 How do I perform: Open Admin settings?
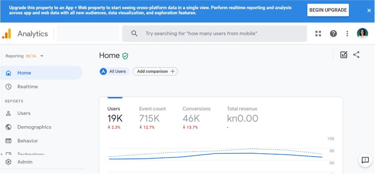coord(25,162)
